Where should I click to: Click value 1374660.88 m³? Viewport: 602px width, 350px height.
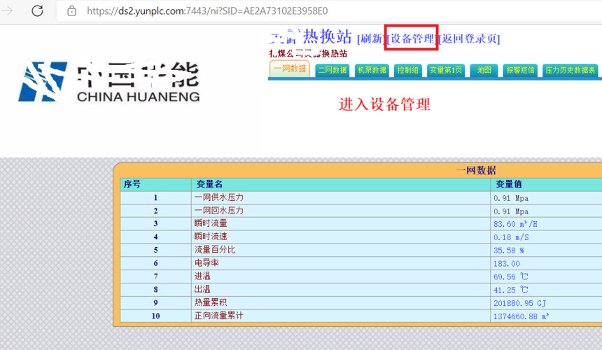click(521, 316)
